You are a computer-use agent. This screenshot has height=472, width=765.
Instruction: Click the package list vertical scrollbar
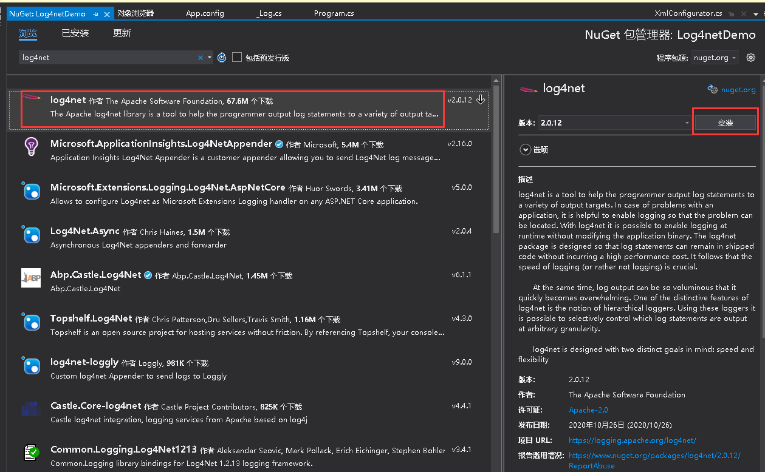pyautogui.click(x=496, y=158)
